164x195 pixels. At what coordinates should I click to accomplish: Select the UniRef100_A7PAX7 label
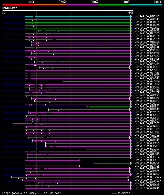147,95
